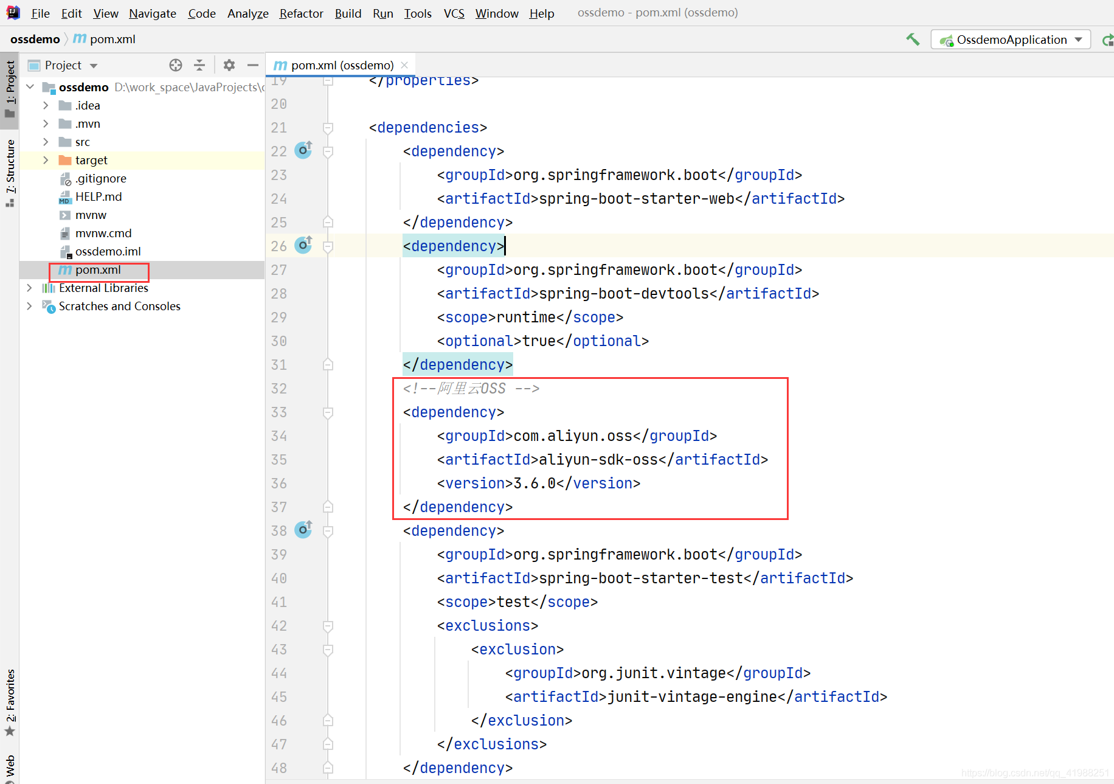
Task: Open the Build menu
Action: 348,13
